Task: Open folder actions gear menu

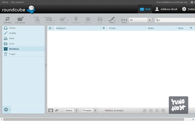Action: [7, 110]
